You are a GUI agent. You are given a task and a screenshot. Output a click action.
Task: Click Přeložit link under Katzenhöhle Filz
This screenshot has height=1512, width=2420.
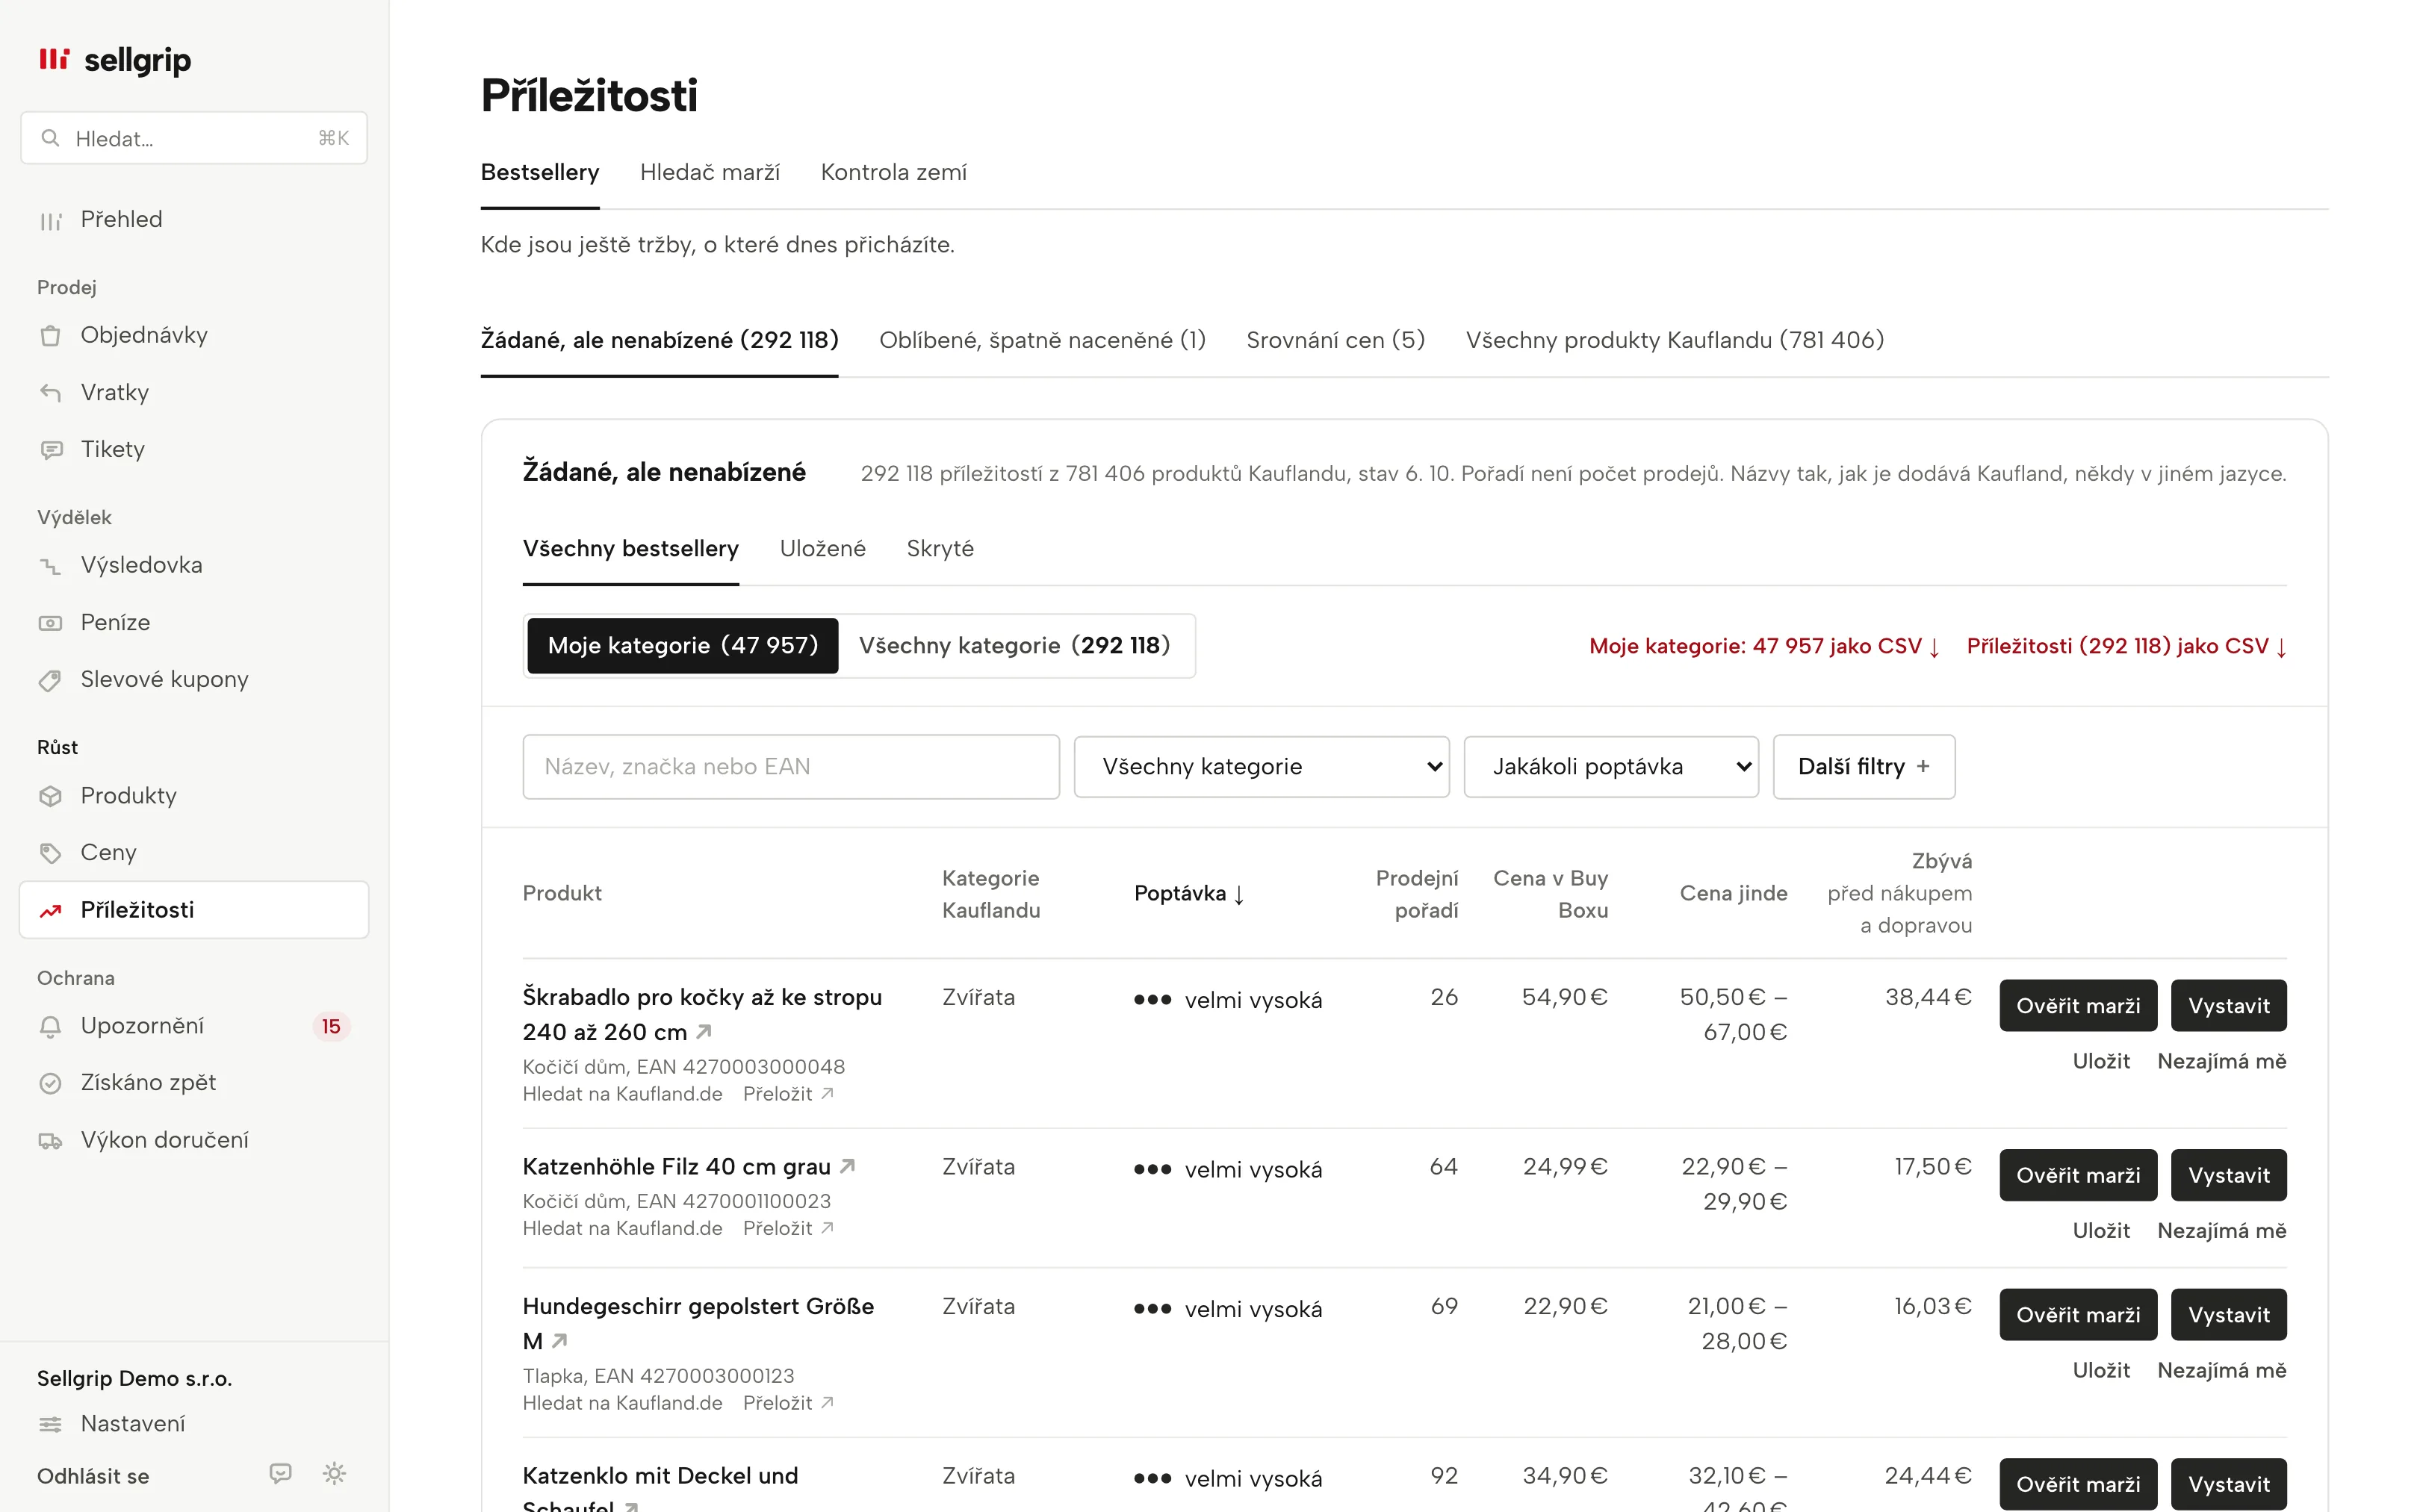coord(787,1229)
